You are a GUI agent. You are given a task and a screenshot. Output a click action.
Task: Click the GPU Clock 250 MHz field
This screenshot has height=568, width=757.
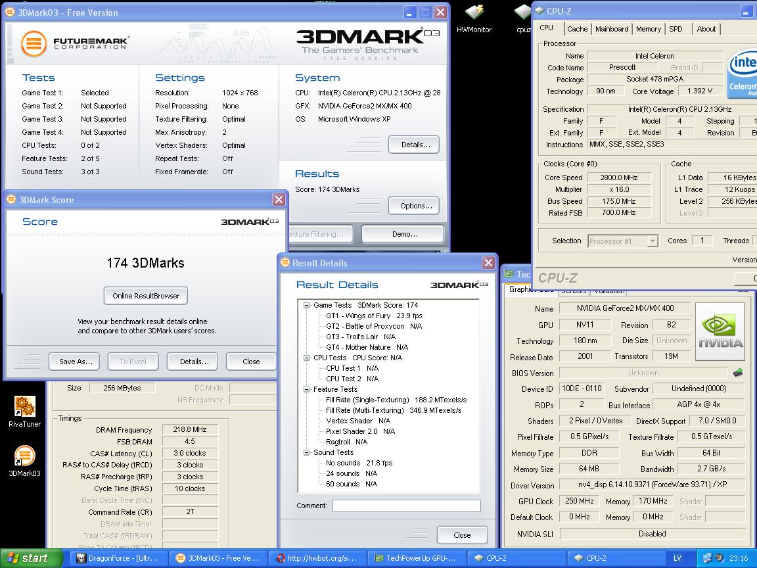pos(580,501)
